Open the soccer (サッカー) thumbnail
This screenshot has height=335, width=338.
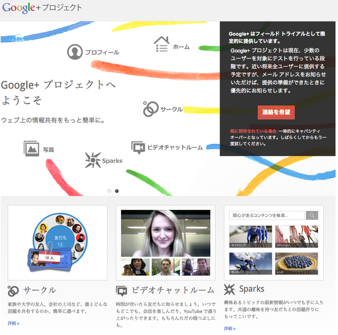tap(251, 263)
